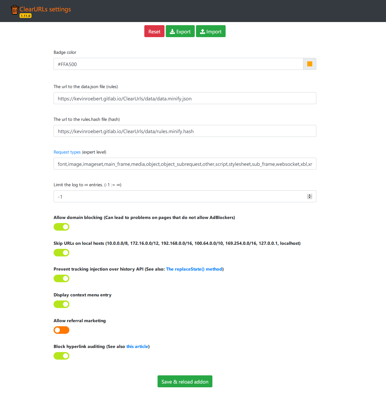Click the log limit number stepper arrows
The image size is (386, 398).
309,197
